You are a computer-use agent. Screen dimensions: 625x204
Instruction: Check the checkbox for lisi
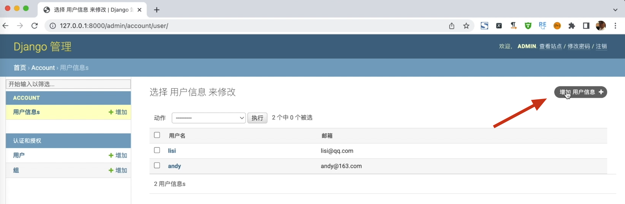tap(157, 150)
